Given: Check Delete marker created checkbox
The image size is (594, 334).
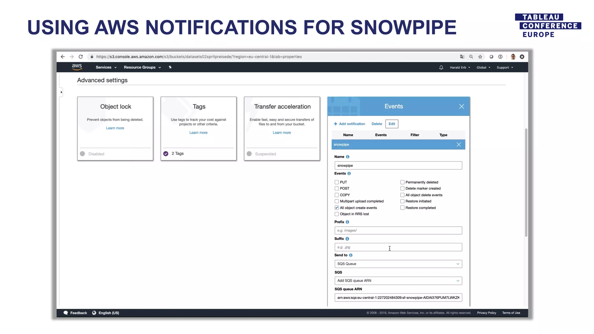Looking at the screenshot, I should click(x=402, y=188).
